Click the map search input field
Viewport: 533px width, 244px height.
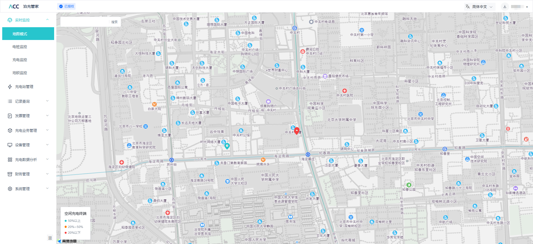pos(85,22)
